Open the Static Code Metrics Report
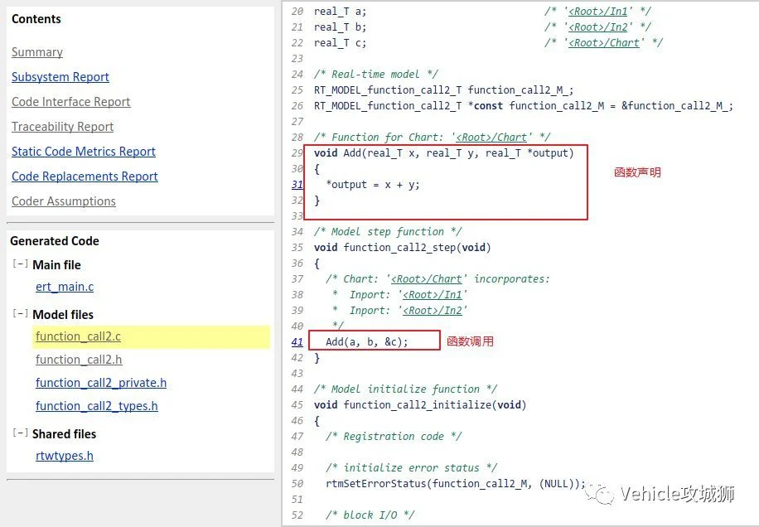 [x=84, y=152]
